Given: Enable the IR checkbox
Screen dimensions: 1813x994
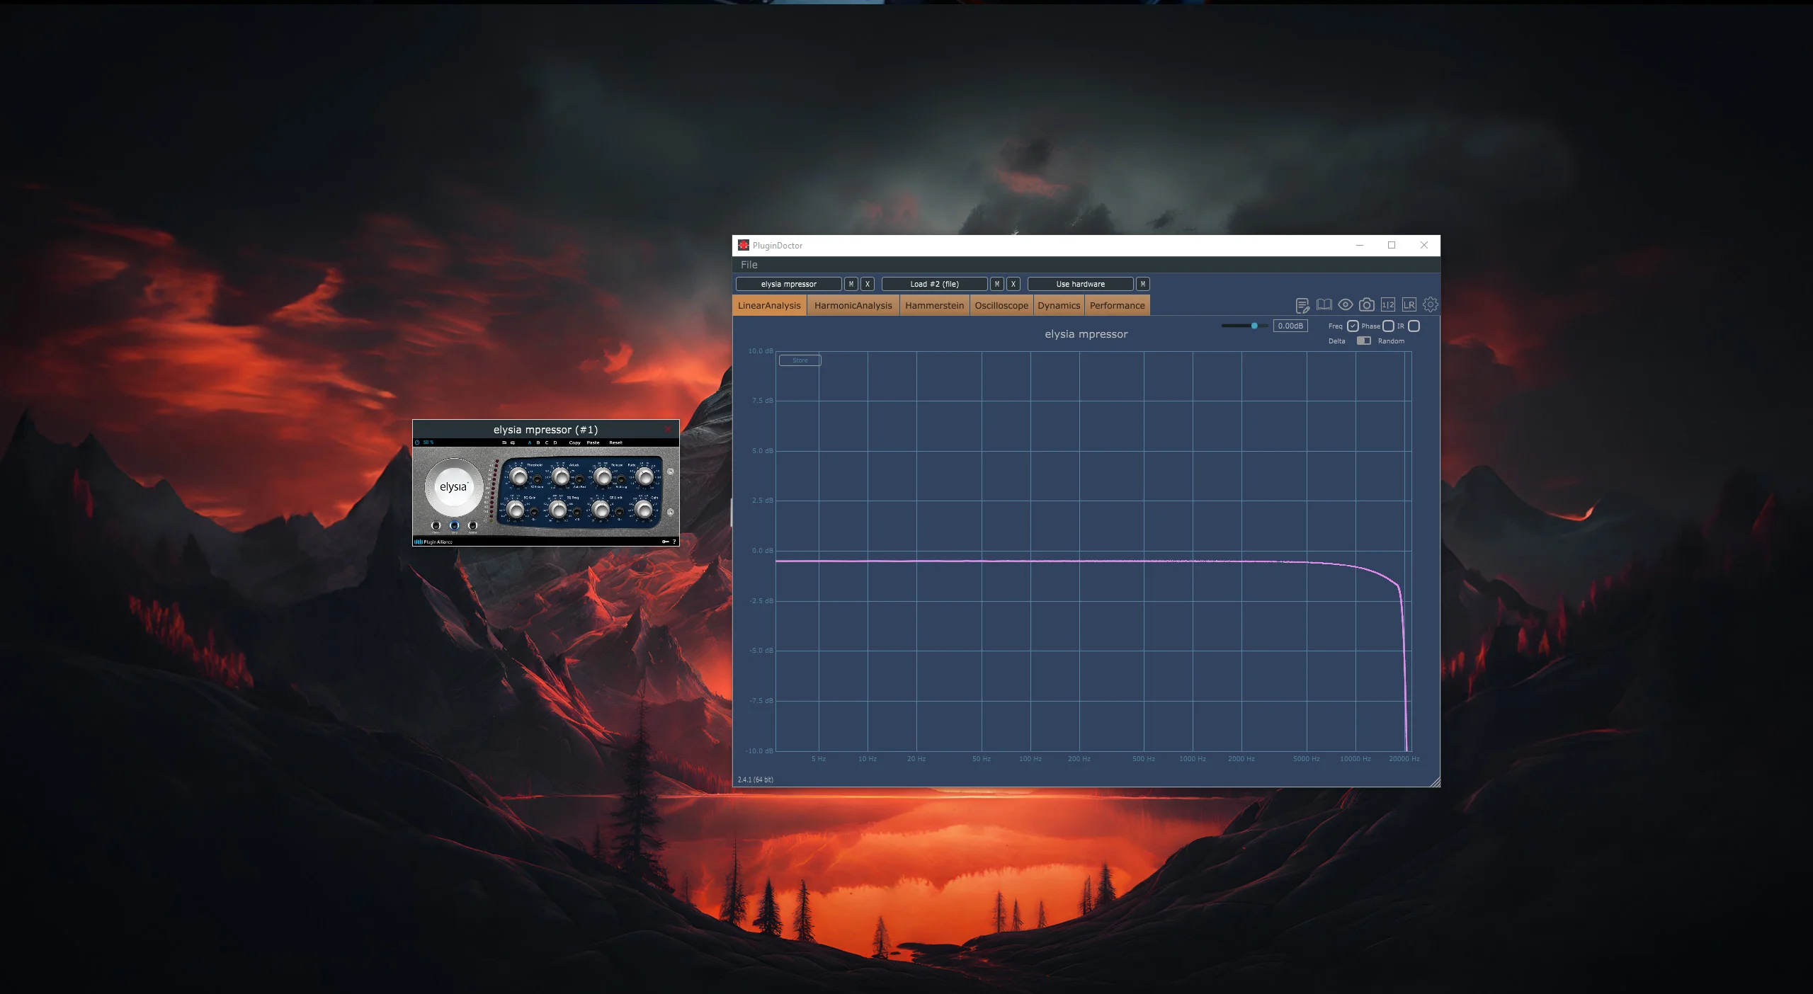Looking at the screenshot, I should pos(1414,326).
